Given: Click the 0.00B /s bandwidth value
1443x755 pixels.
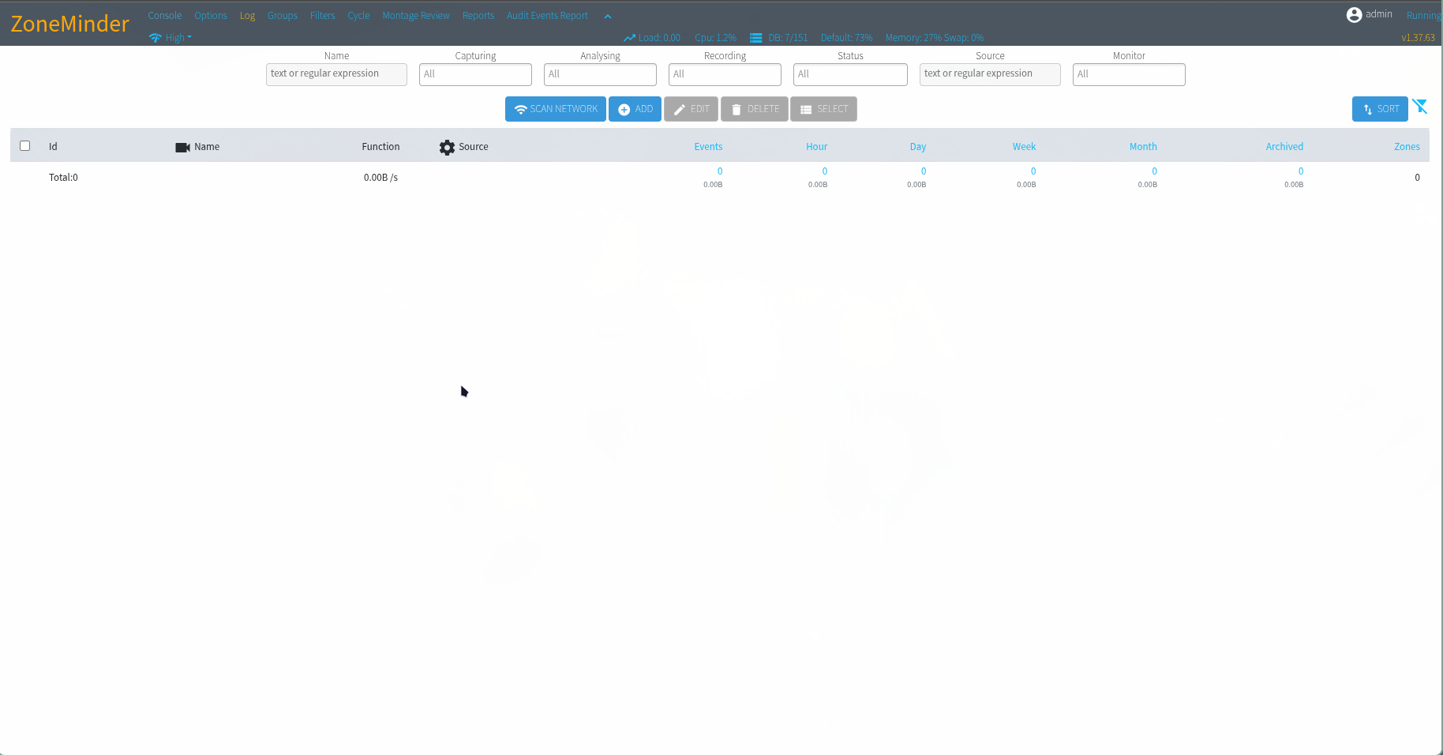Looking at the screenshot, I should coord(380,178).
